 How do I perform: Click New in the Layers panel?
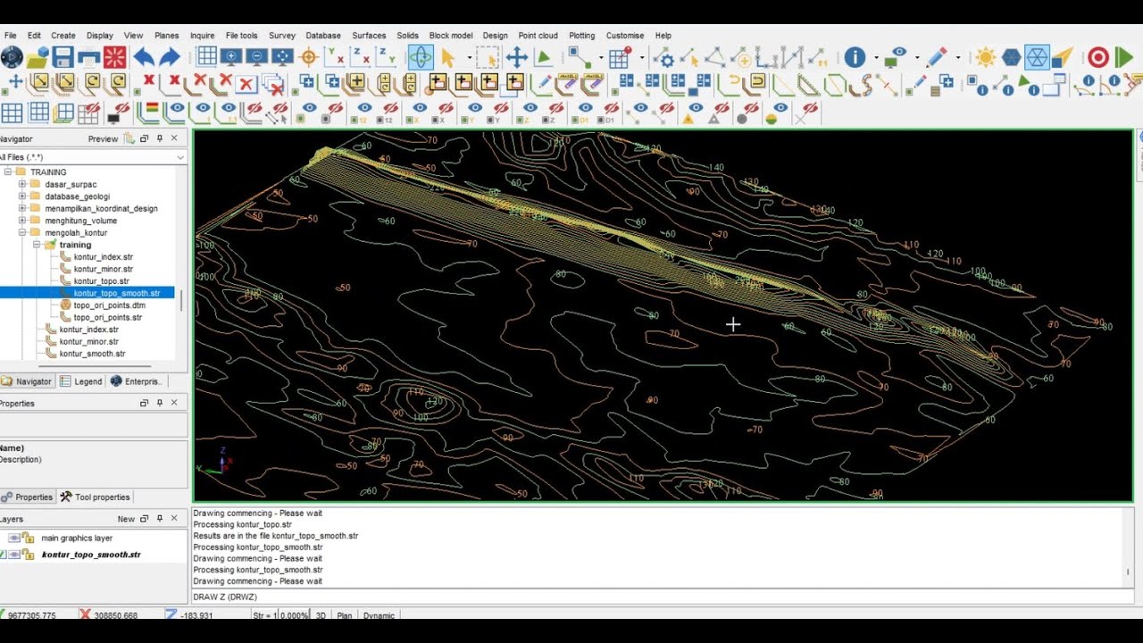[126, 519]
